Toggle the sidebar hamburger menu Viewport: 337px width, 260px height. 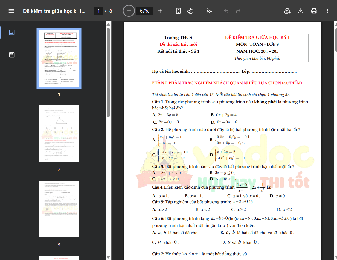[x=11, y=11]
